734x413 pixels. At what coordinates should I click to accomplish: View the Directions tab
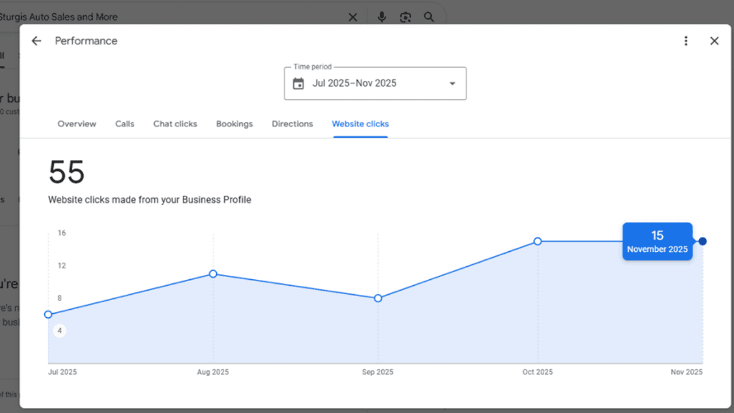click(x=292, y=124)
